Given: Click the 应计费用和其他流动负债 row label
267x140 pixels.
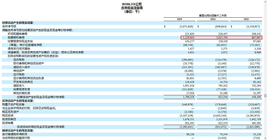Looking at the screenshot, I should 28,78.
